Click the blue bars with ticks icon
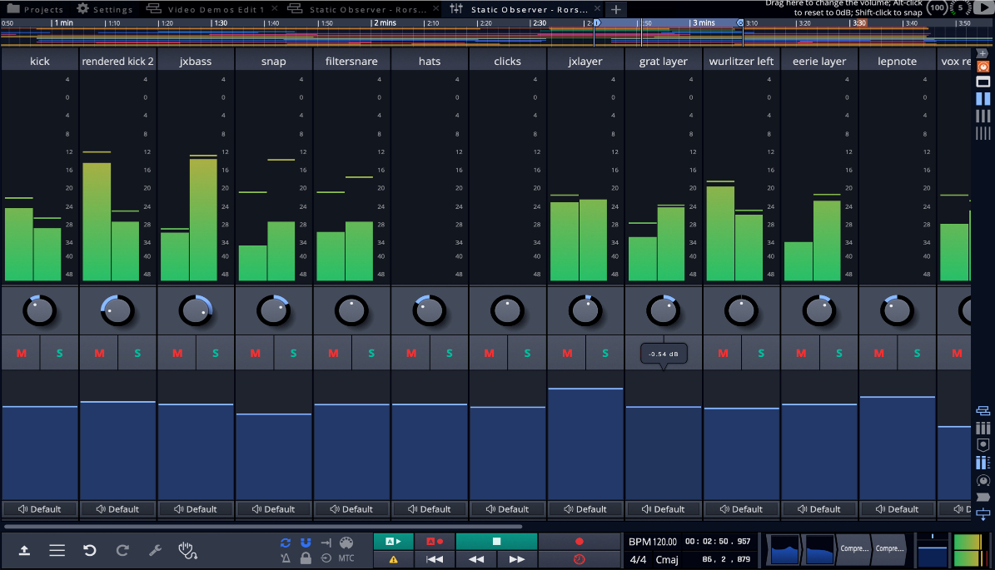Image resolution: width=995 pixels, height=570 pixels. tap(983, 463)
